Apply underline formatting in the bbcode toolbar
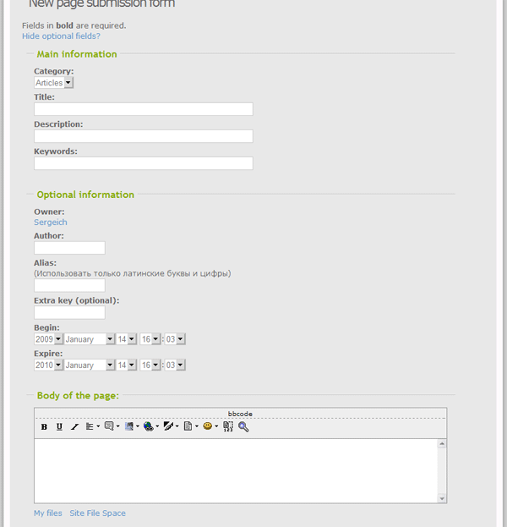 pos(59,427)
